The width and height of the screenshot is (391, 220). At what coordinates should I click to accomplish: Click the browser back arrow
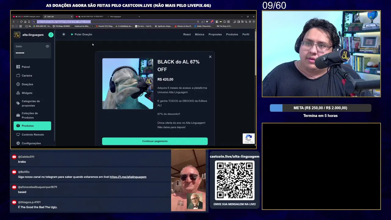point(14,22)
